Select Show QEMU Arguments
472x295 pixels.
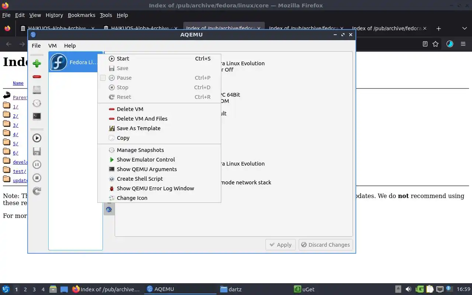pos(159,169)
